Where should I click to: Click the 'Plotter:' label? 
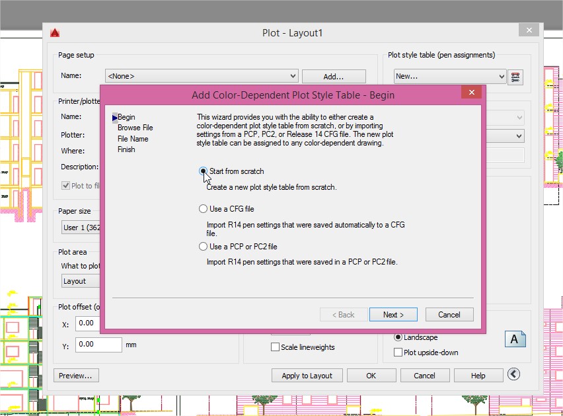[x=73, y=135]
